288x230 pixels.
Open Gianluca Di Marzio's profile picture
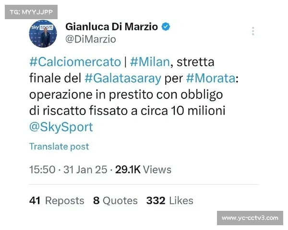[43, 34]
